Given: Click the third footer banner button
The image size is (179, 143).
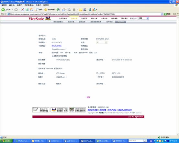Looking at the screenshot, I should 77,110.
